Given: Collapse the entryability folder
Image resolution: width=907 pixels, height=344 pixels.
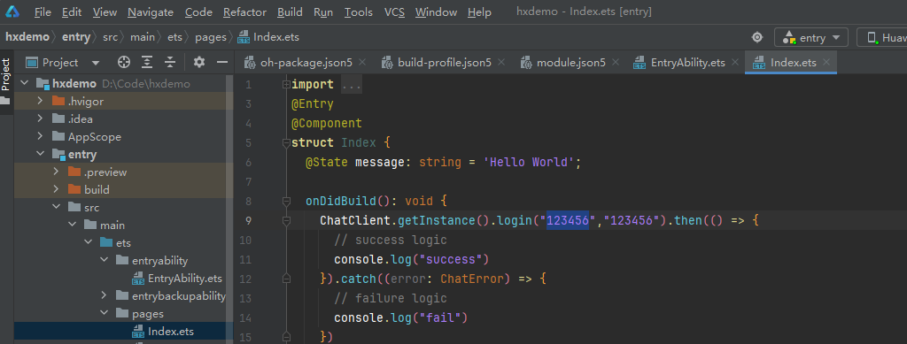Looking at the screenshot, I should [105, 261].
